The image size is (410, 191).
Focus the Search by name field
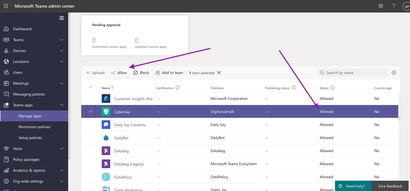point(352,73)
